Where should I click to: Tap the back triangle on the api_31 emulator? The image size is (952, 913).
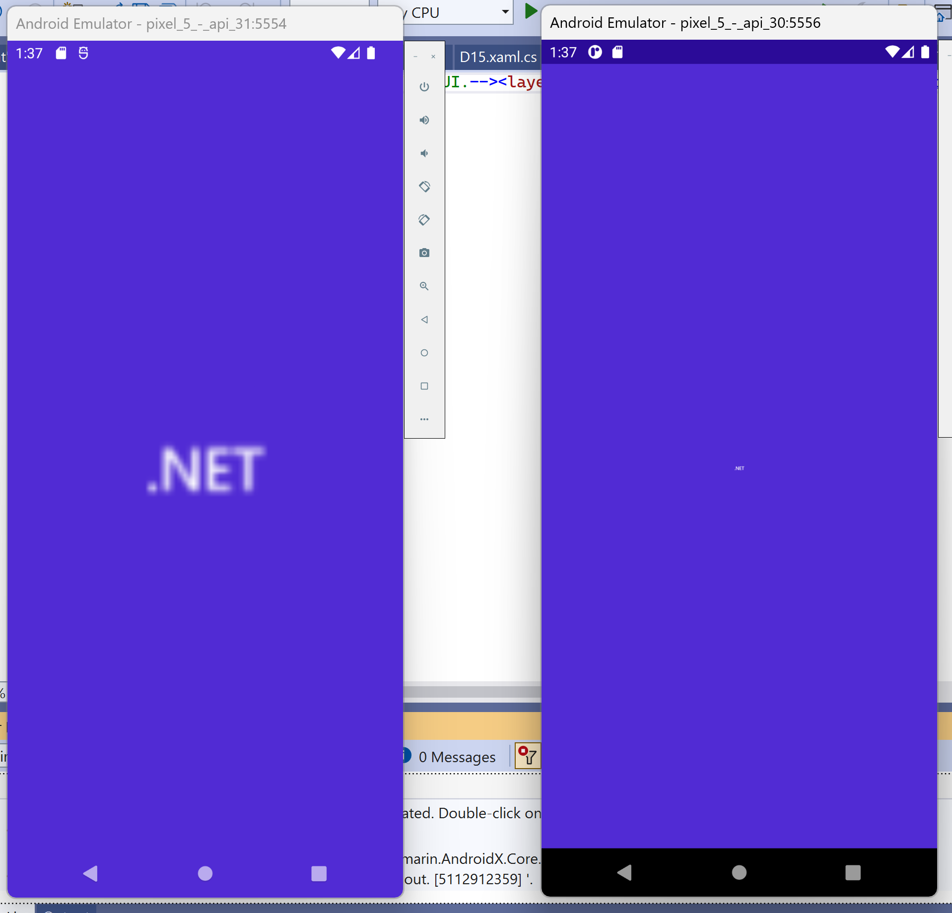pyautogui.click(x=90, y=874)
